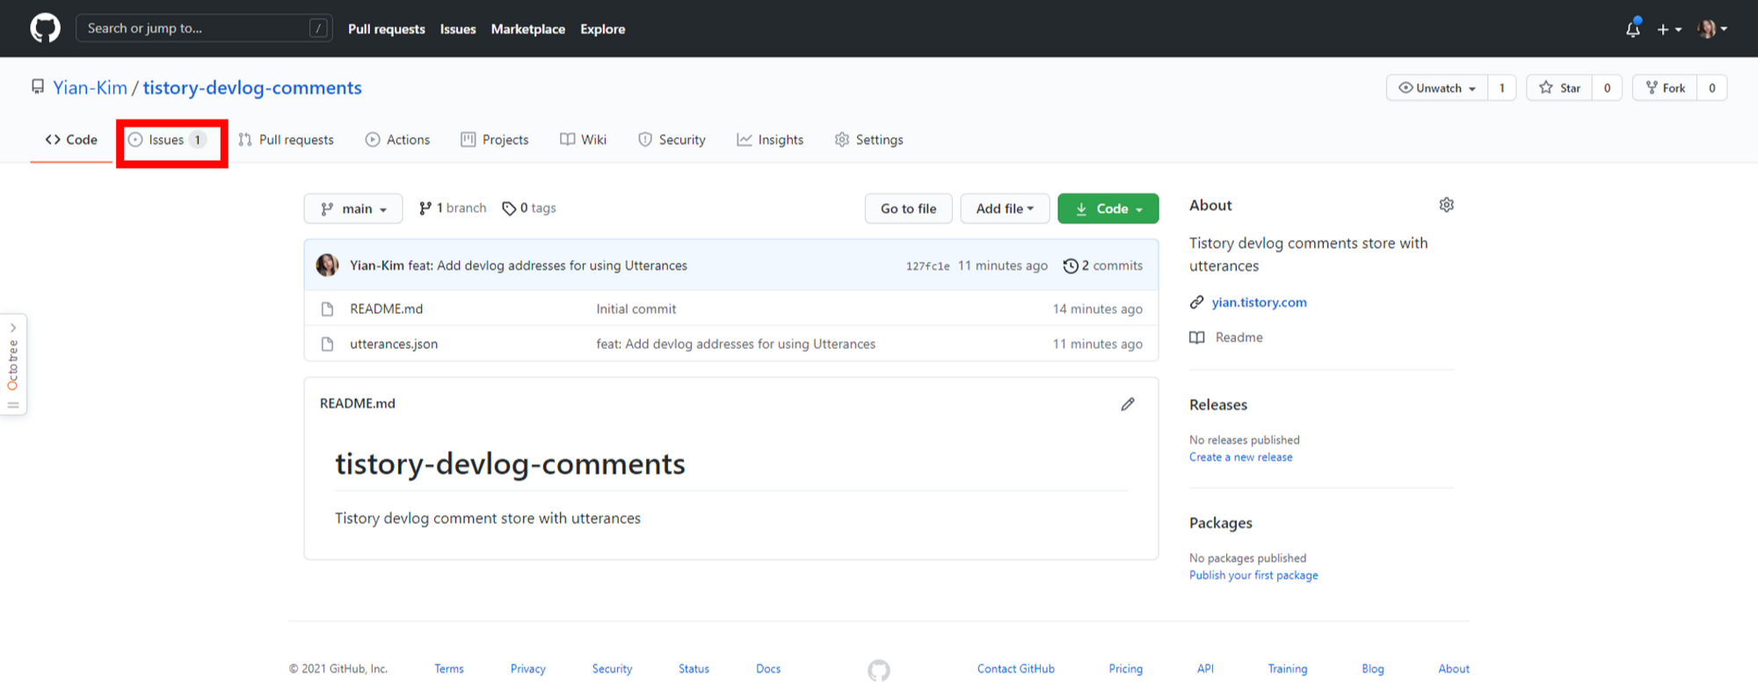Open the Docs footer link
Viewport: 1758px width, 698px height.
[768, 669]
